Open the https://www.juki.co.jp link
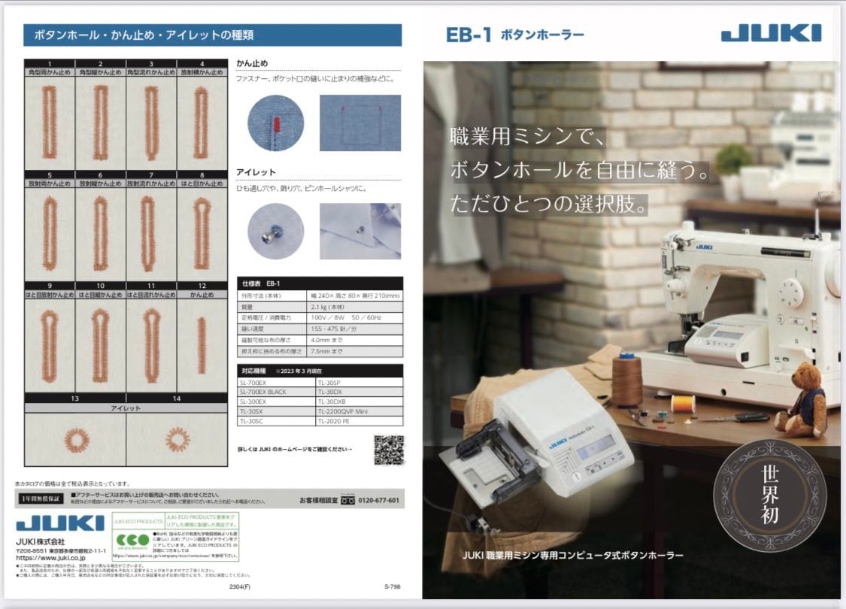 (50, 558)
